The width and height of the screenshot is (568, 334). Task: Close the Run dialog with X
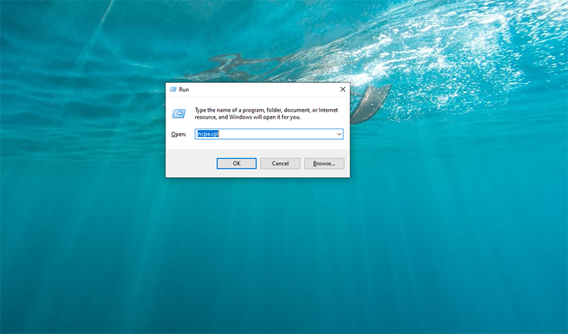point(343,90)
